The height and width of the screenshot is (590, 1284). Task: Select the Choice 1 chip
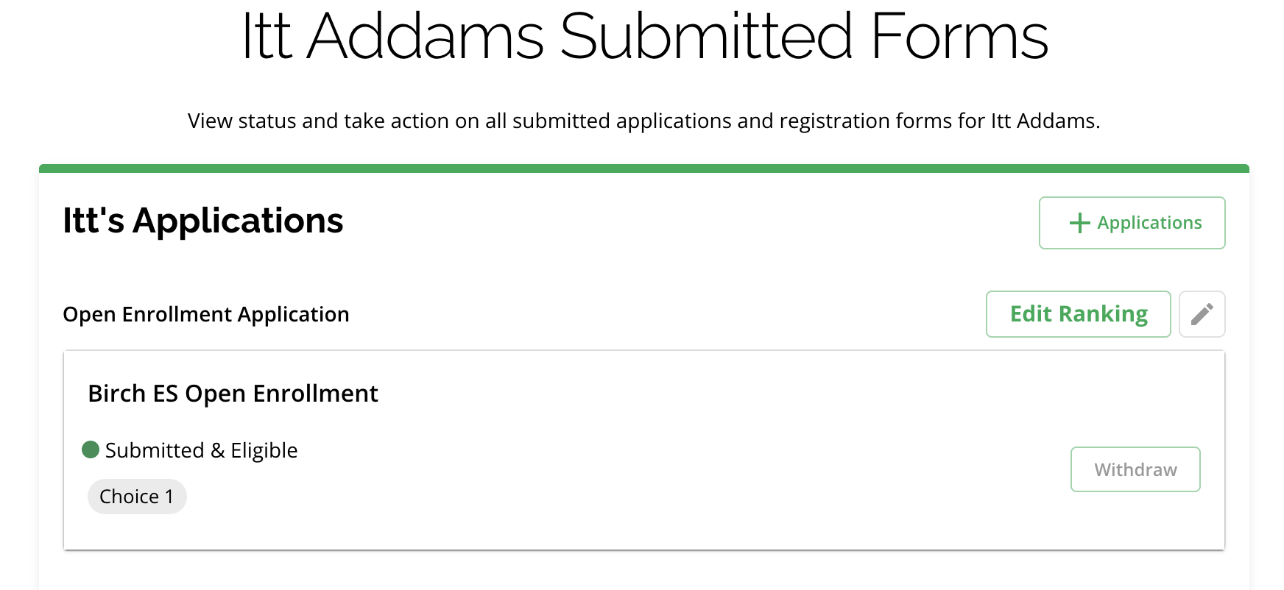click(x=137, y=497)
